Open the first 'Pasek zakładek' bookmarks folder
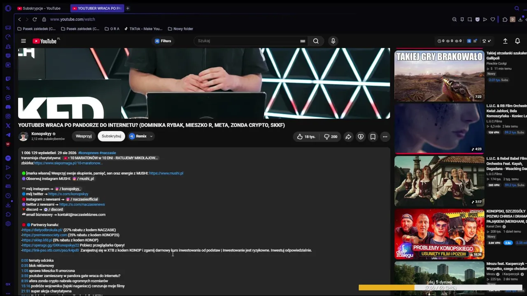527x296 pixels. [37, 29]
